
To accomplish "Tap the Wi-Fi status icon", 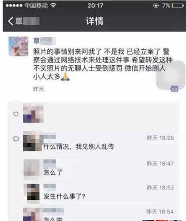I will (x=54, y=6).
